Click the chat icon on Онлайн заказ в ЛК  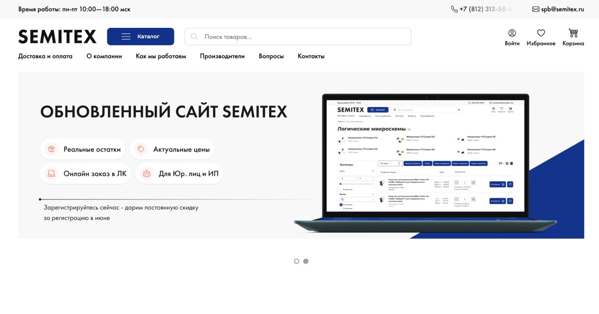[x=51, y=173]
